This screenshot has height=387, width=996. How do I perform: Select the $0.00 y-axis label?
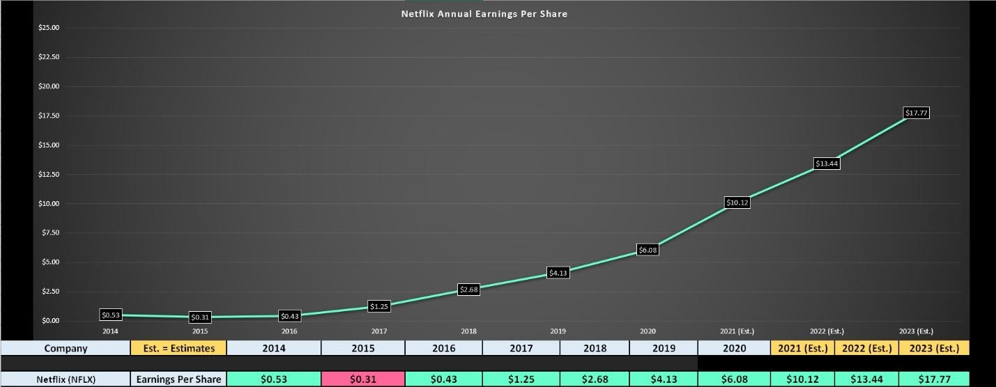(50, 321)
